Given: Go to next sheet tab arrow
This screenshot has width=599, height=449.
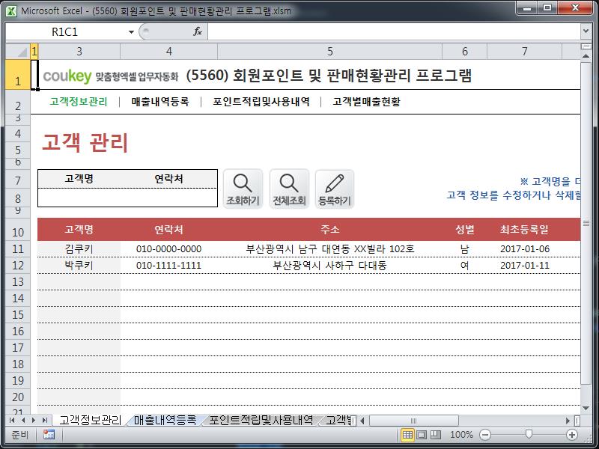Looking at the screenshot, I should pyautogui.click(x=34, y=421).
